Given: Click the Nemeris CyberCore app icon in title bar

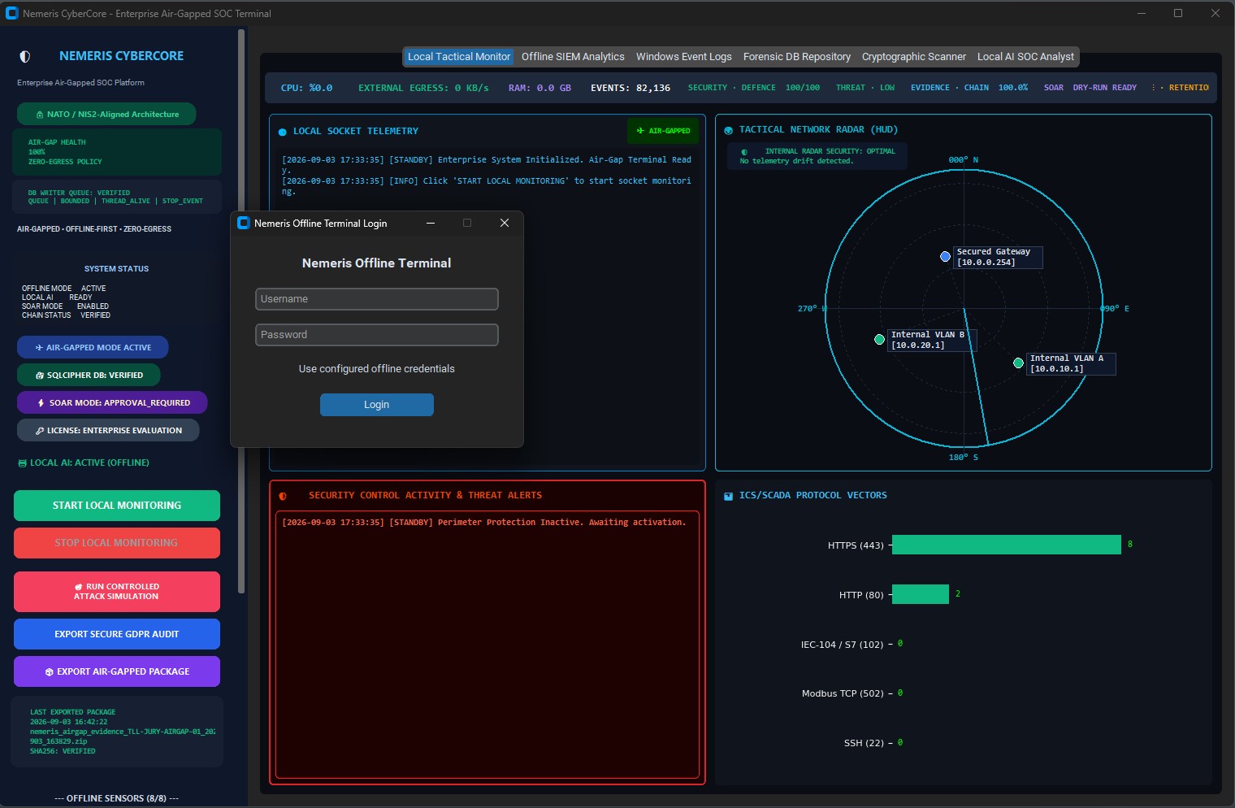Looking at the screenshot, I should coord(11,13).
